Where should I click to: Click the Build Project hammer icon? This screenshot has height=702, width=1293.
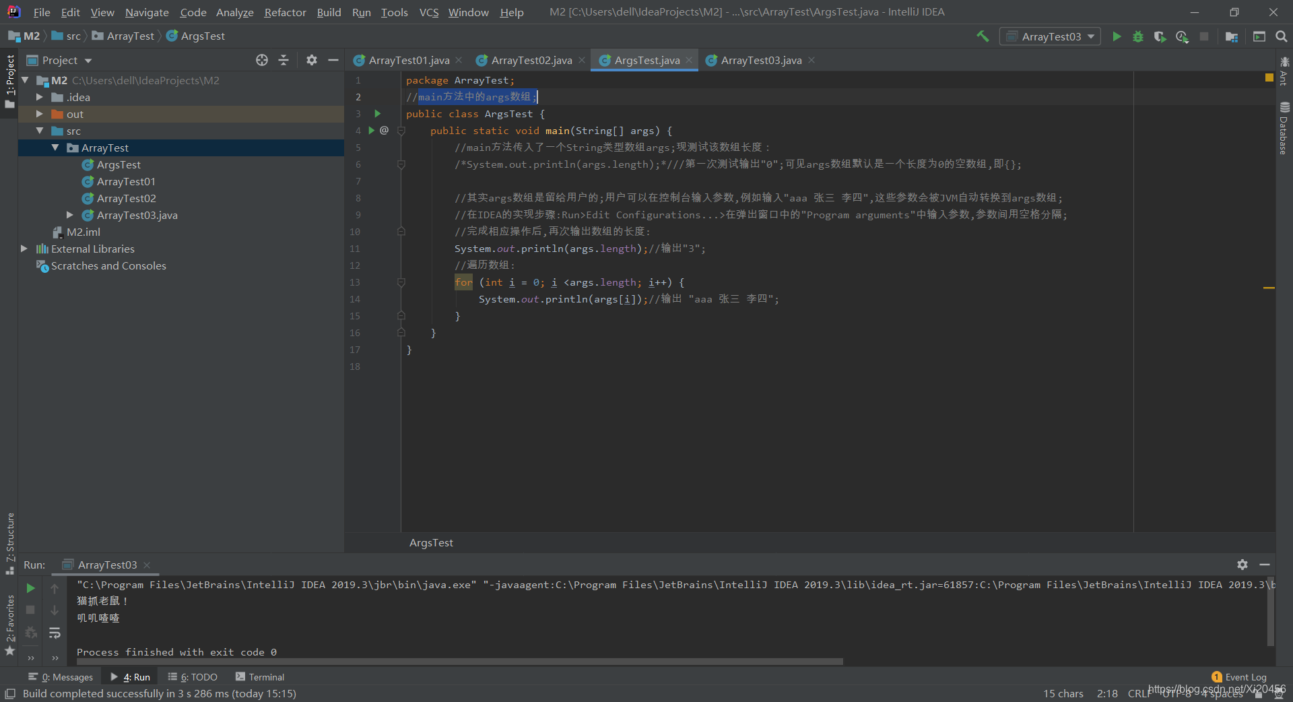[x=983, y=36]
